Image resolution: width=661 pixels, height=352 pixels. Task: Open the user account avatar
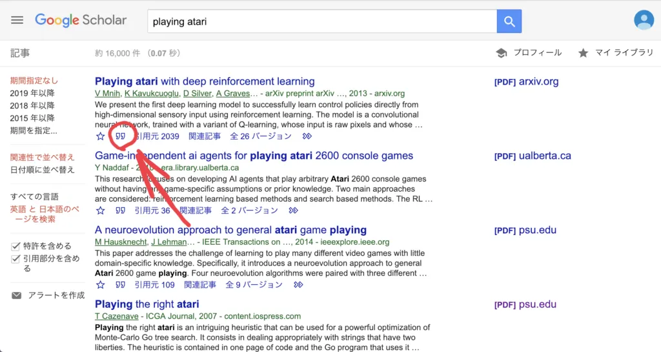(644, 20)
